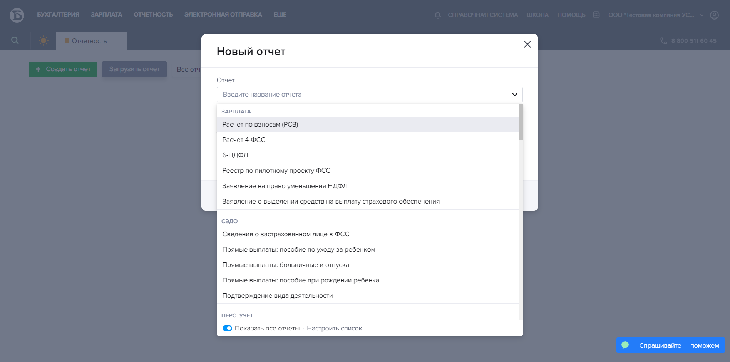Collapse the report name dropdown arrow
730x362 pixels.
coord(514,95)
